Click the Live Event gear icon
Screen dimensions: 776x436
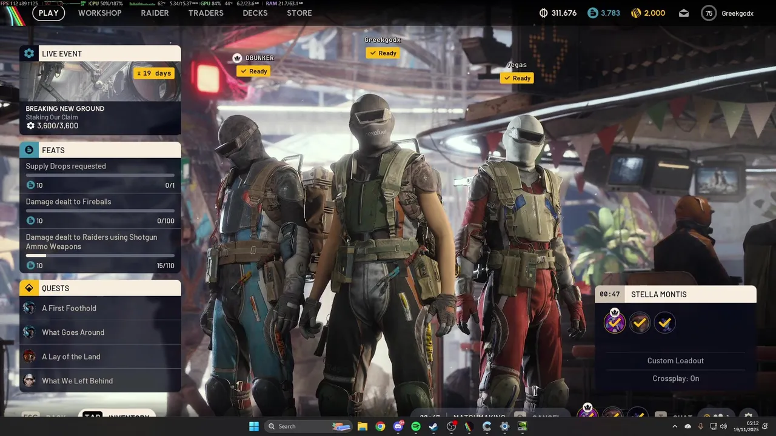point(29,53)
